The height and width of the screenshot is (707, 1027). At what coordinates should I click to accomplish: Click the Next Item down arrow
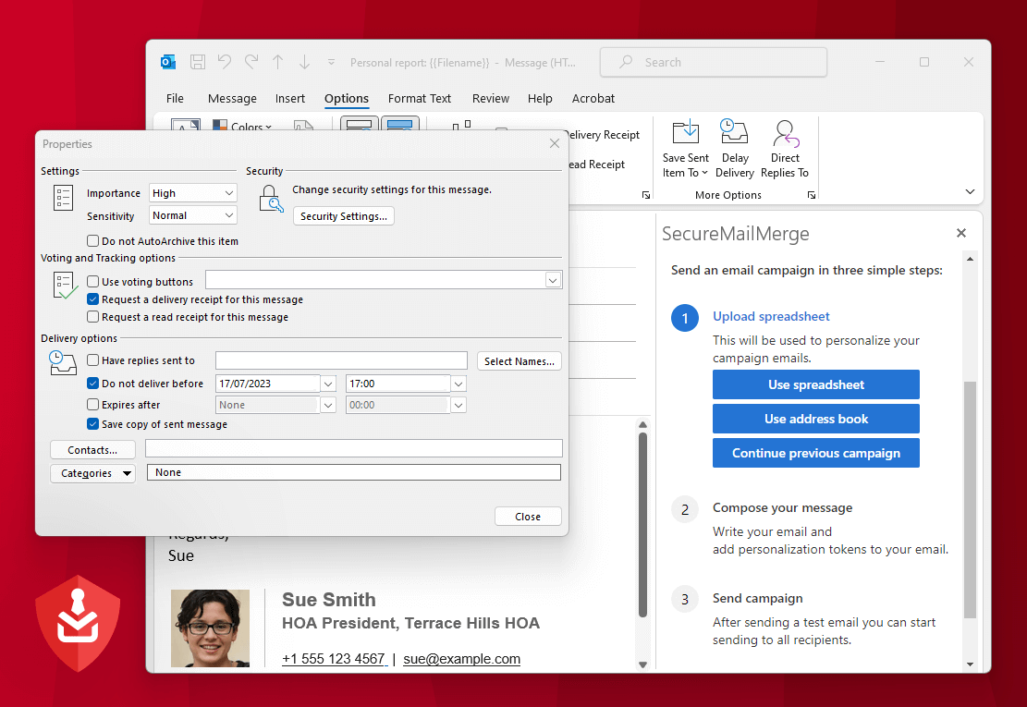(304, 62)
